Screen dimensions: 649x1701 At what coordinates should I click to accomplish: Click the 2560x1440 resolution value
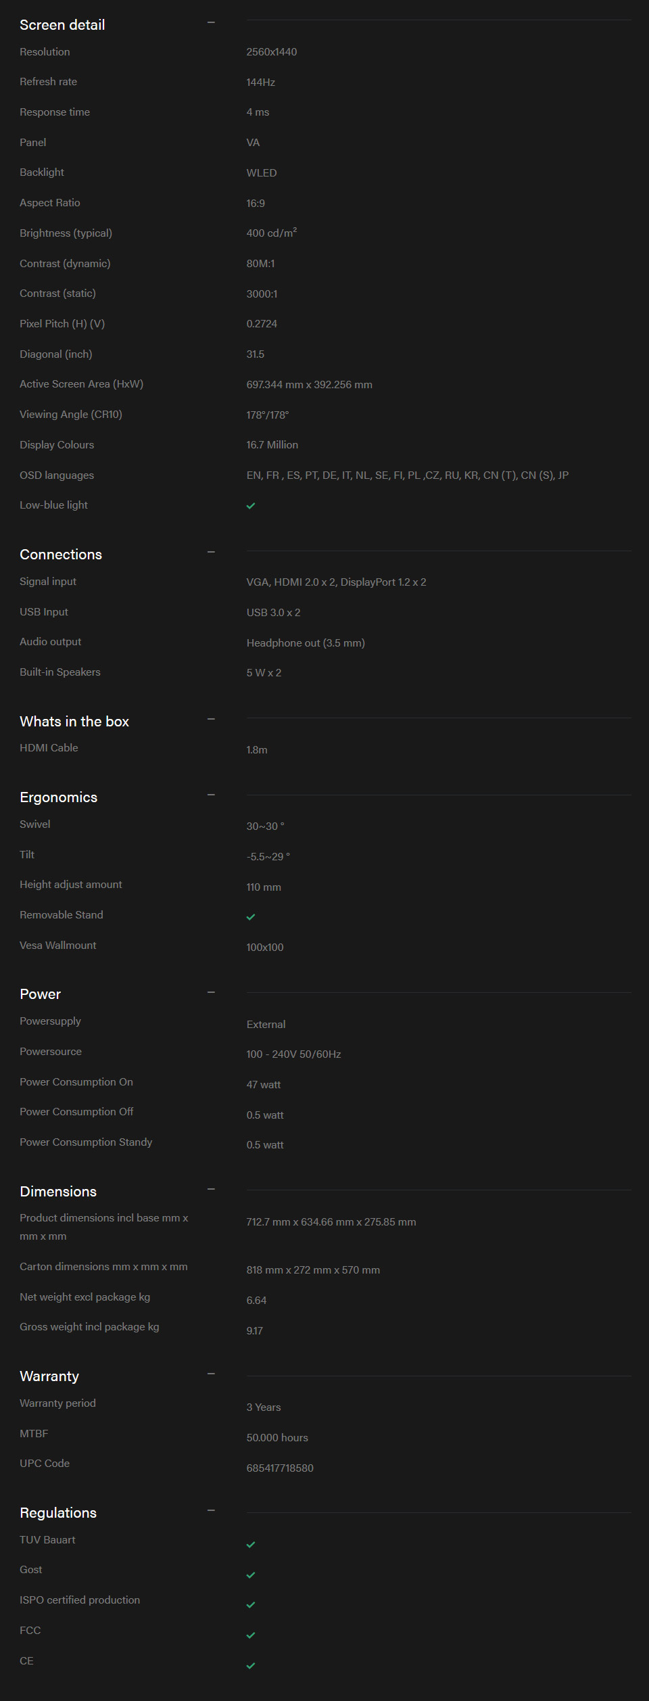pos(272,52)
